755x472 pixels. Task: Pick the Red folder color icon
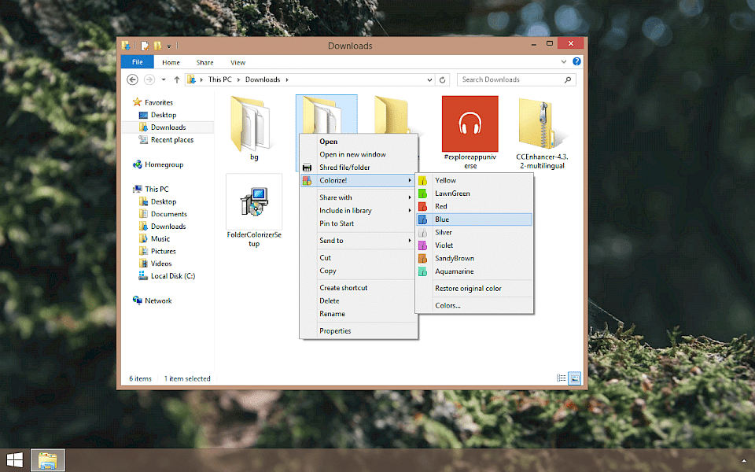[x=423, y=207]
